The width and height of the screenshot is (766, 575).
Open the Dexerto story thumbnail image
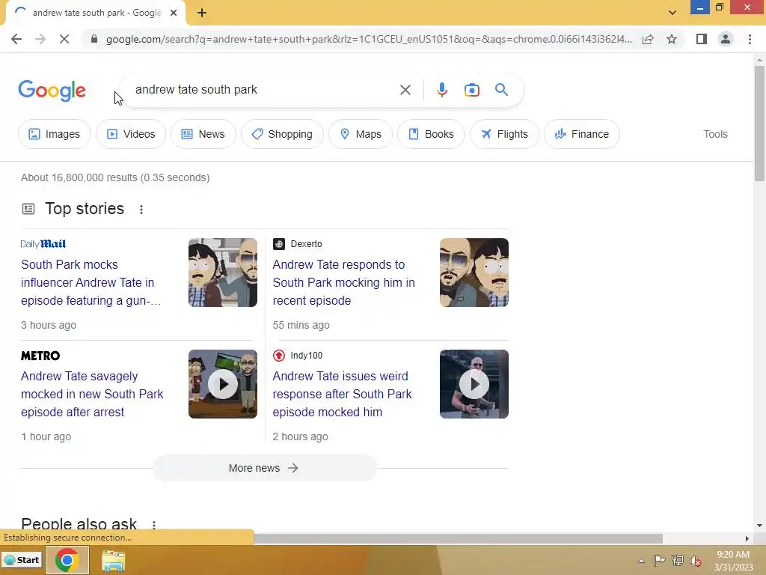[474, 273]
